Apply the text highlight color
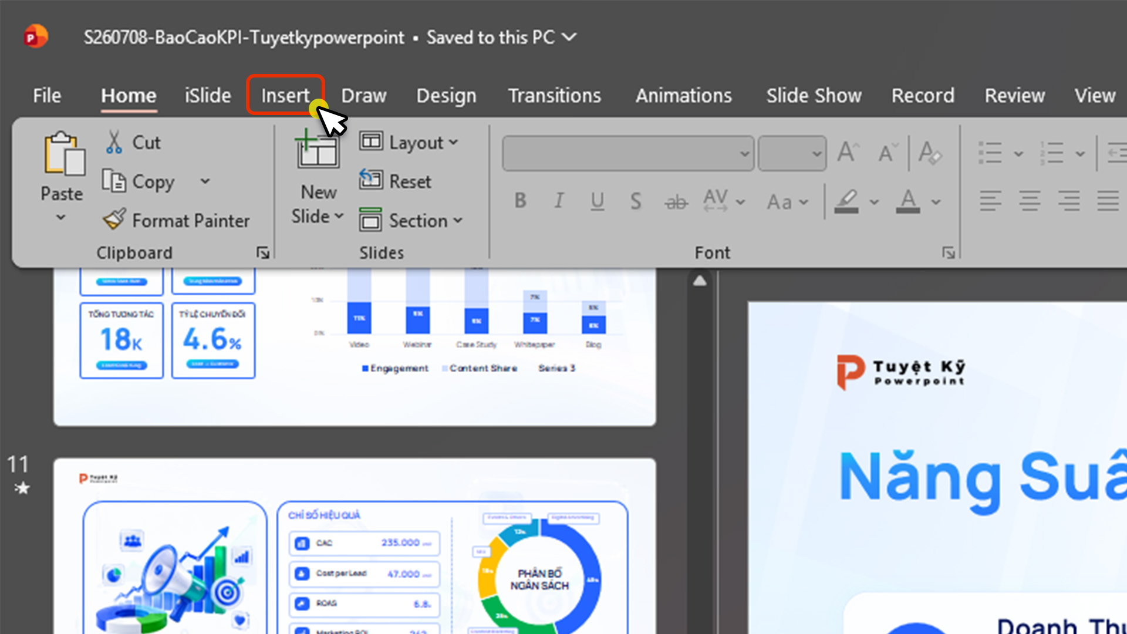The image size is (1127, 634). pyautogui.click(x=846, y=201)
